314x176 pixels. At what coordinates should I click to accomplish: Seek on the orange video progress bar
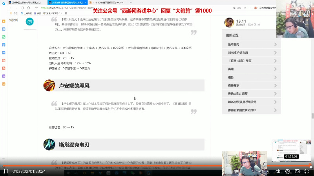click(x=156, y=165)
